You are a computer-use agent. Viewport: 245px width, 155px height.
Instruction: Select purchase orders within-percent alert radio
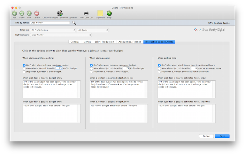coord(24,68)
